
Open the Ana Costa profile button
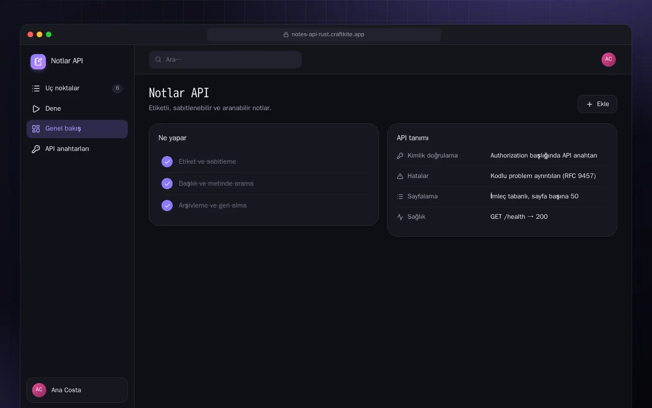[x=77, y=390]
